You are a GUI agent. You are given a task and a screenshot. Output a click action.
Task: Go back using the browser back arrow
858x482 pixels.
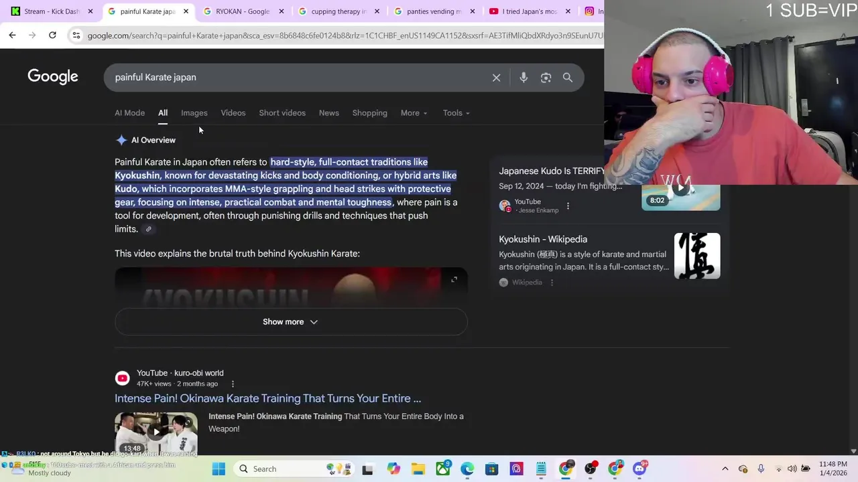pyautogui.click(x=12, y=35)
